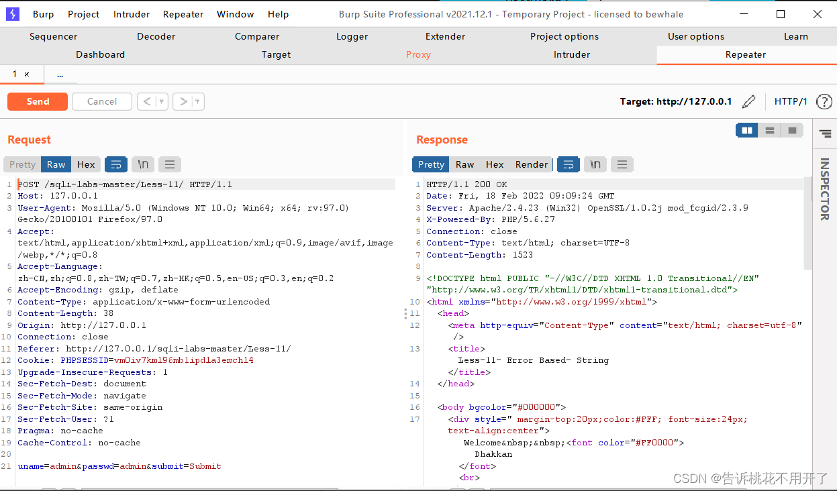
Task: Open the Learn tab
Action: tap(796, 37)
